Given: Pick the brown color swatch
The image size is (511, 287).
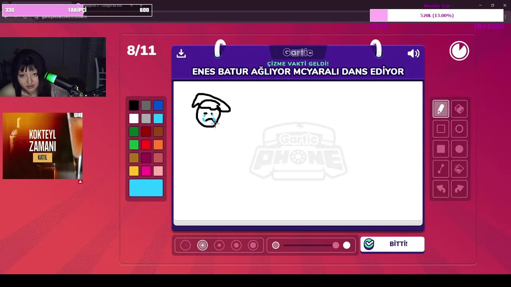Looking at the screenshot, I should (158, 132).
